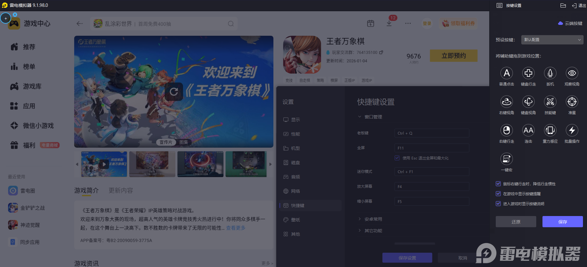The height and width of the screenshot is (267, 587).
Task: Choose the 重力感应 phone icon
Action: click(550, 130)
